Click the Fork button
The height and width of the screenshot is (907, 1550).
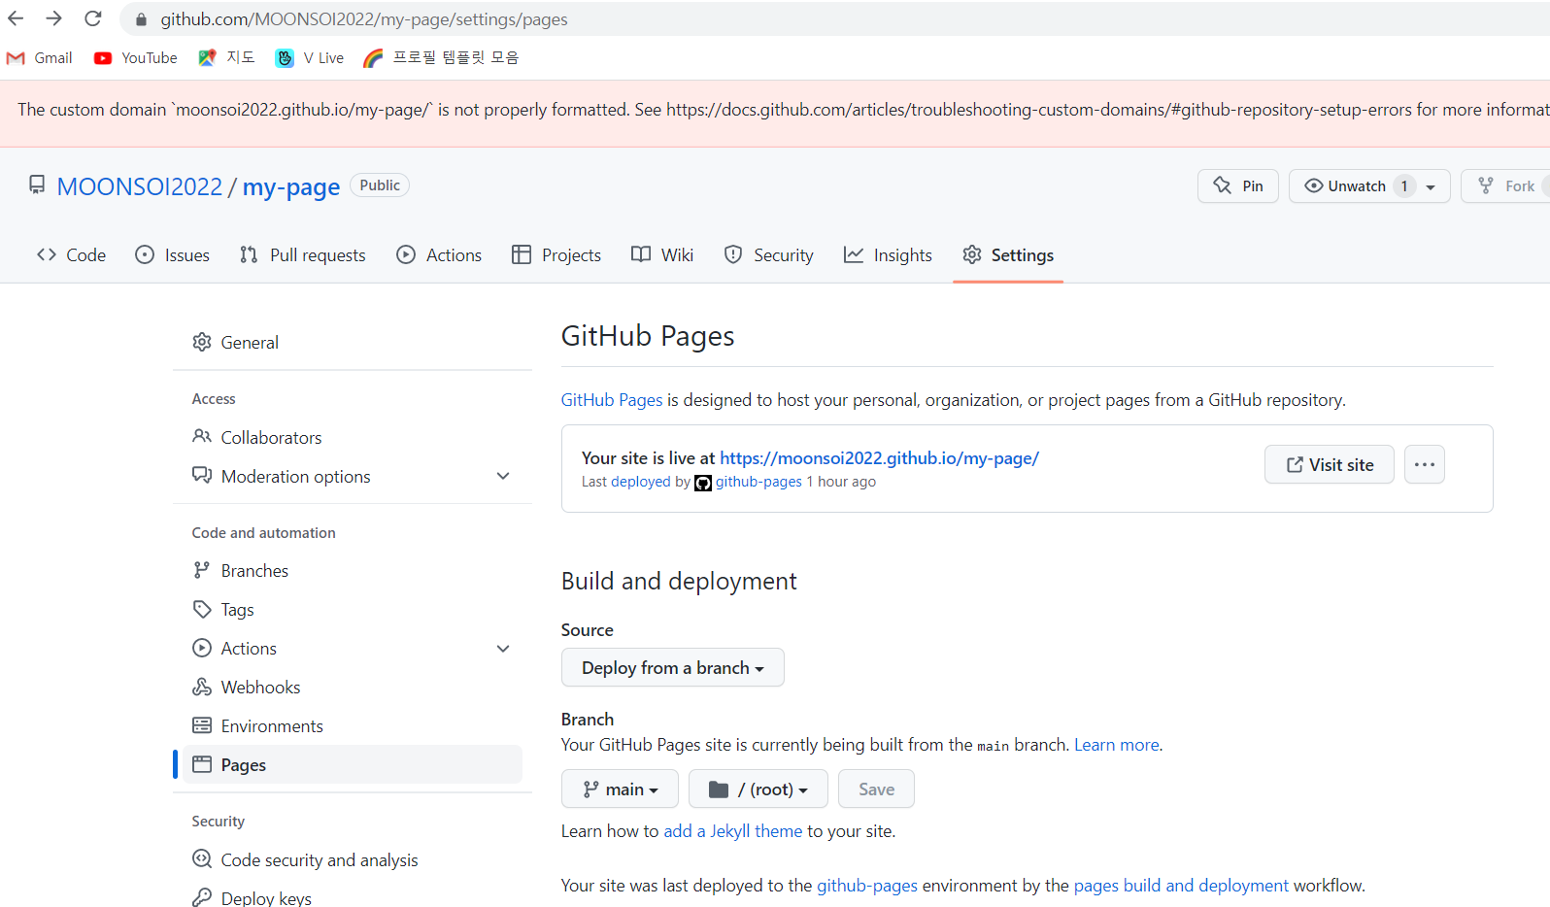pyautogui.click(x=1506, y=186)
